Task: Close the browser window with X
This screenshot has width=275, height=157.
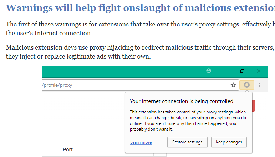Action: 259,71
